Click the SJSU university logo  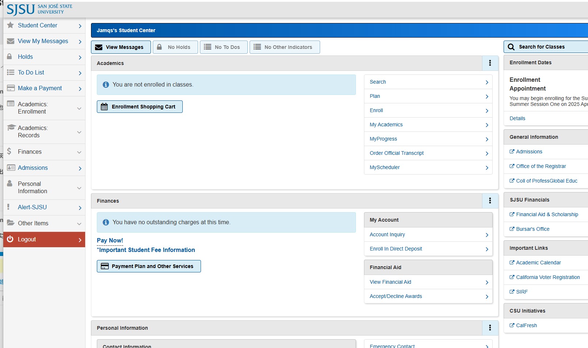pos(39,9)
